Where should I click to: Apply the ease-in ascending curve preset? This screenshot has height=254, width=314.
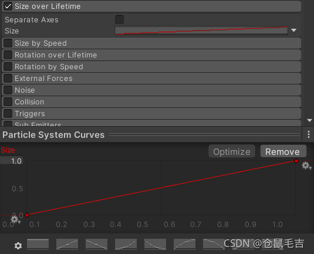pyautogui.click(x=126, y=244)
